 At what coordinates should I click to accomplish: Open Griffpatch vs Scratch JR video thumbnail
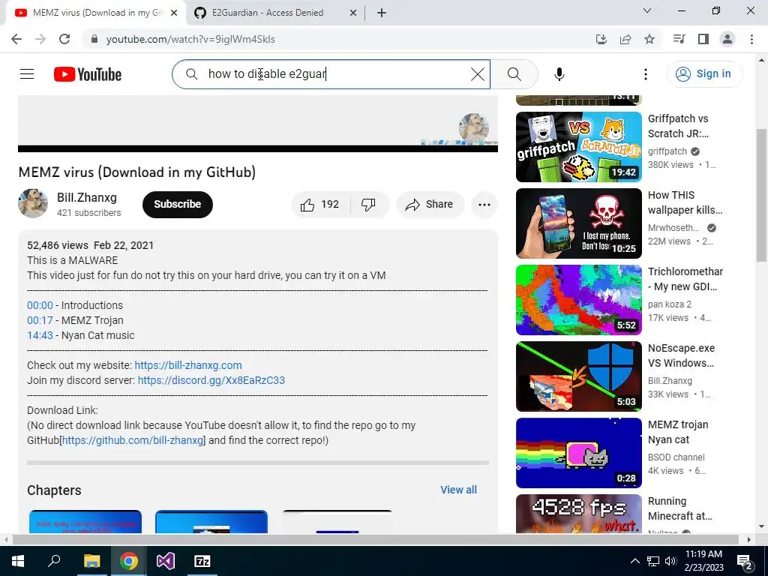coord(578,147)
